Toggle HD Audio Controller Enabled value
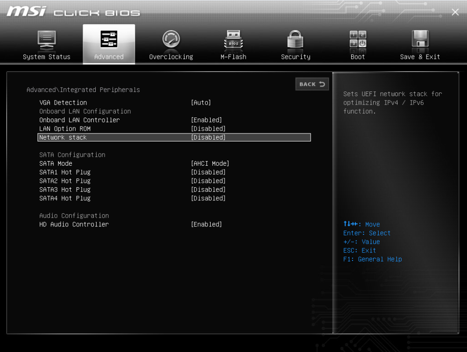 point(206,225)
